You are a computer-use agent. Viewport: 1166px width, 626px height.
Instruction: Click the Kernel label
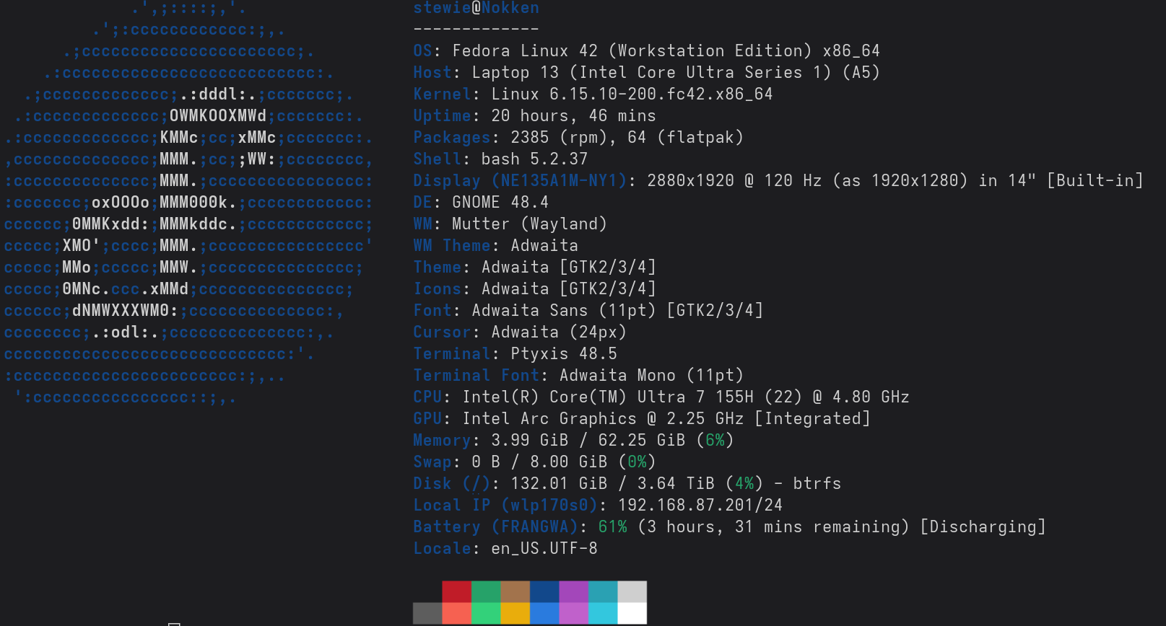[x=441, y=94]
